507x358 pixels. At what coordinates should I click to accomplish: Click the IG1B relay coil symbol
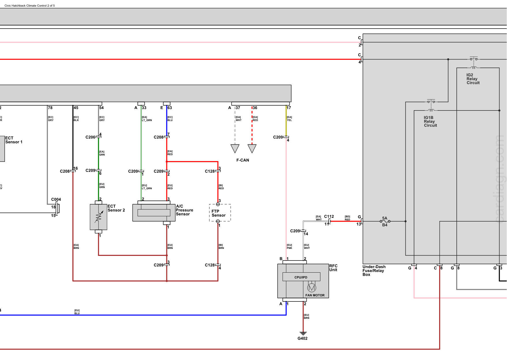[431, 110]
